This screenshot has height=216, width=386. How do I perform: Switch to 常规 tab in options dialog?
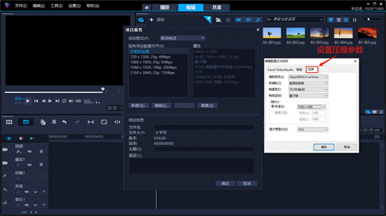(x=299, y=70)
